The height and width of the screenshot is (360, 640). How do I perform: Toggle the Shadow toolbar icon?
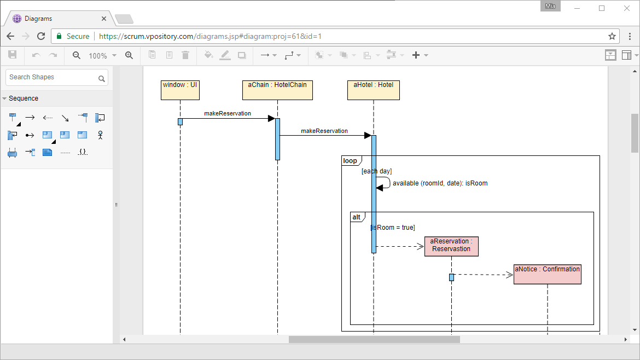click(242, 55)
